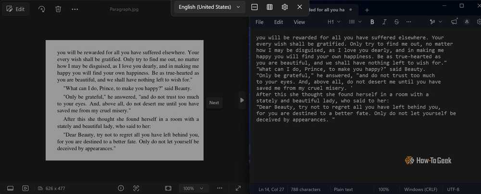Click the Plain text status entry
Viewport: 481px width, 194px height.
point(343,189)
